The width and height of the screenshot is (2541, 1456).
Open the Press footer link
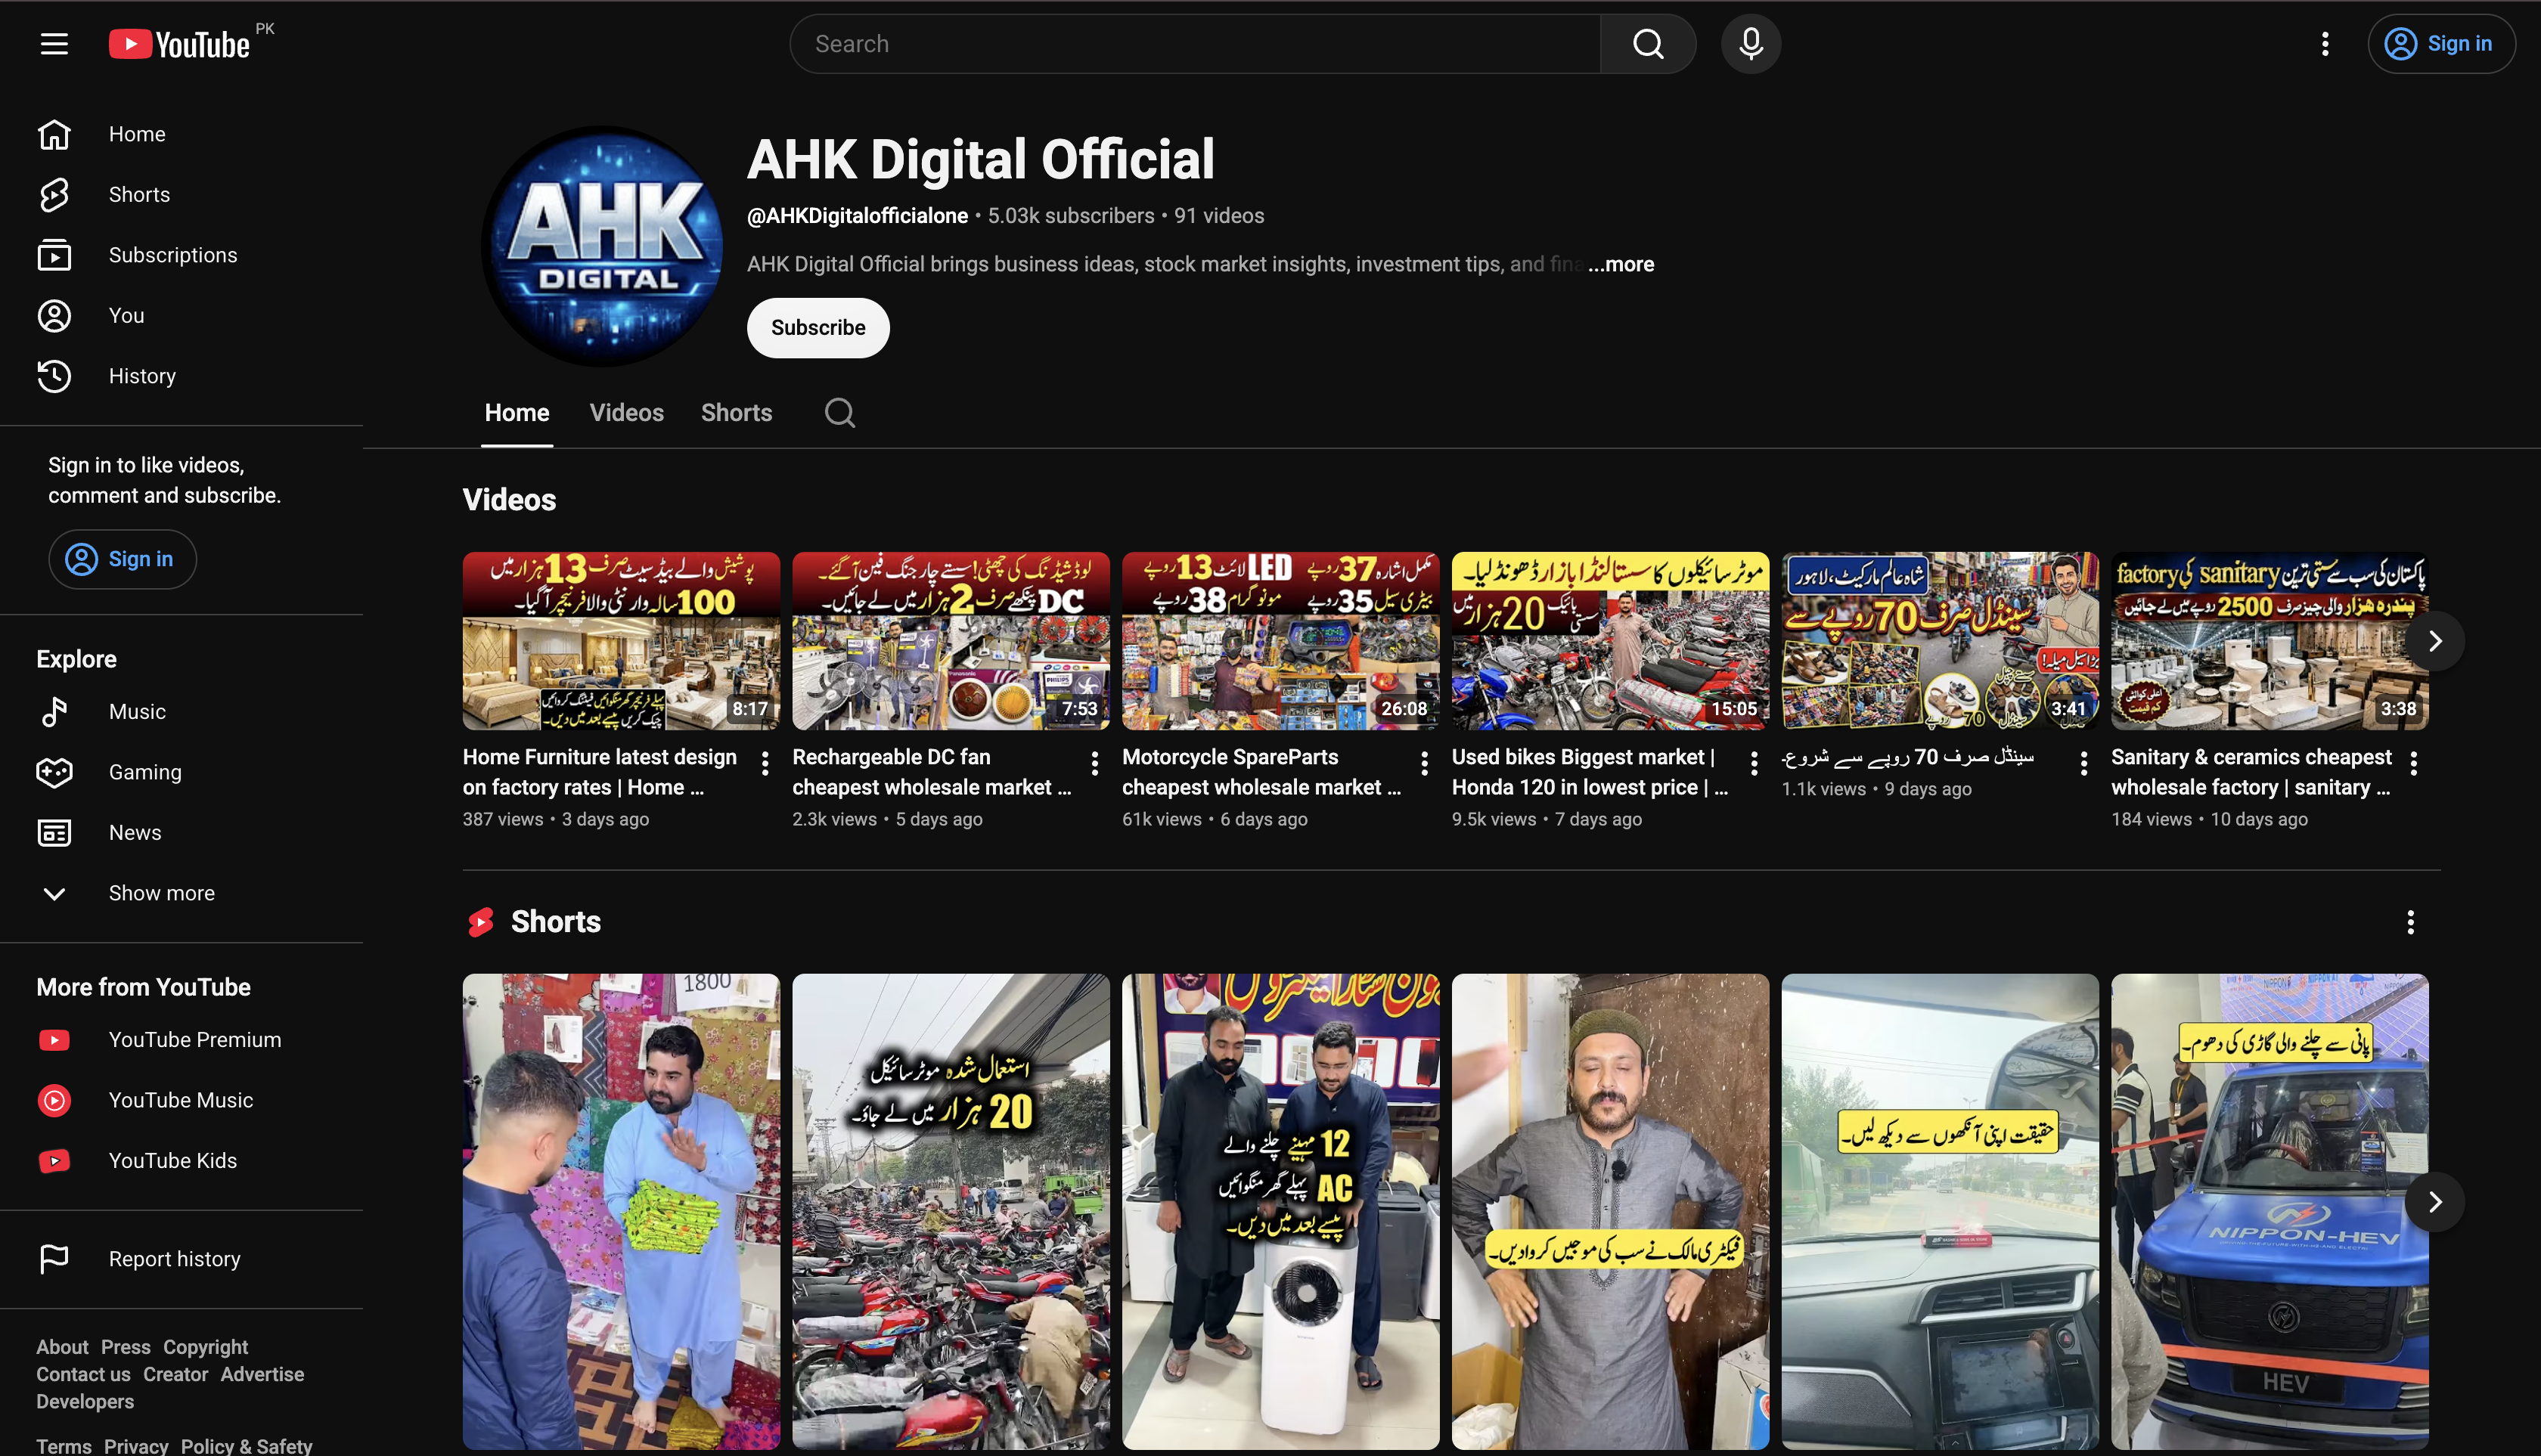point(125,1347)
